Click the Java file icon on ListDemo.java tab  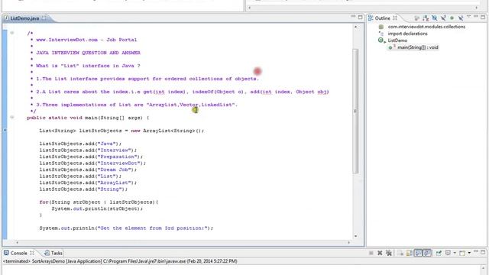tap(6, 18)
